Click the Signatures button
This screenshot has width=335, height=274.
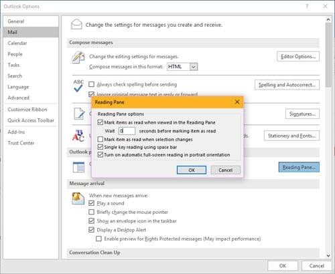click(302, 114)
